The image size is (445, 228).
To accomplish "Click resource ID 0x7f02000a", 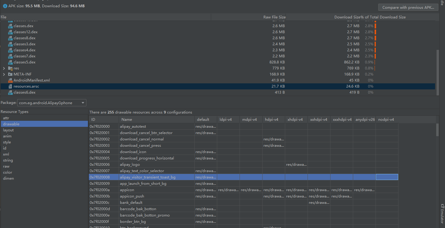I will (x=100, y=190).
